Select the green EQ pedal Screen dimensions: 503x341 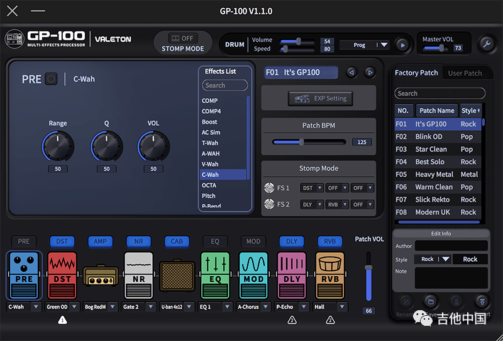click(x=215, y=276)
